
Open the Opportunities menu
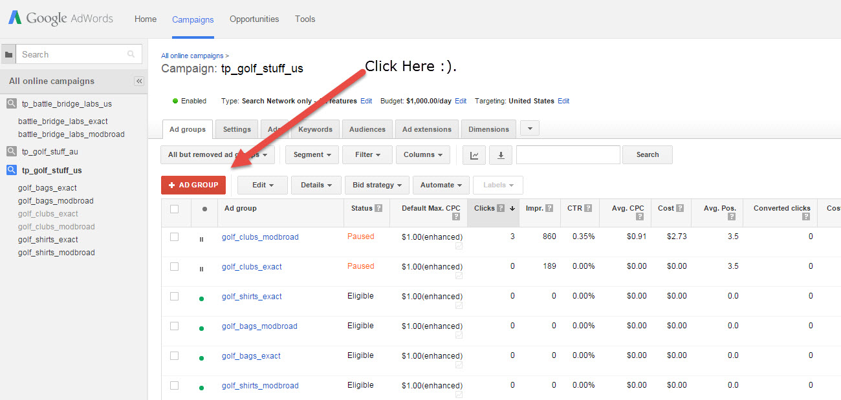(x=254, y=19)
